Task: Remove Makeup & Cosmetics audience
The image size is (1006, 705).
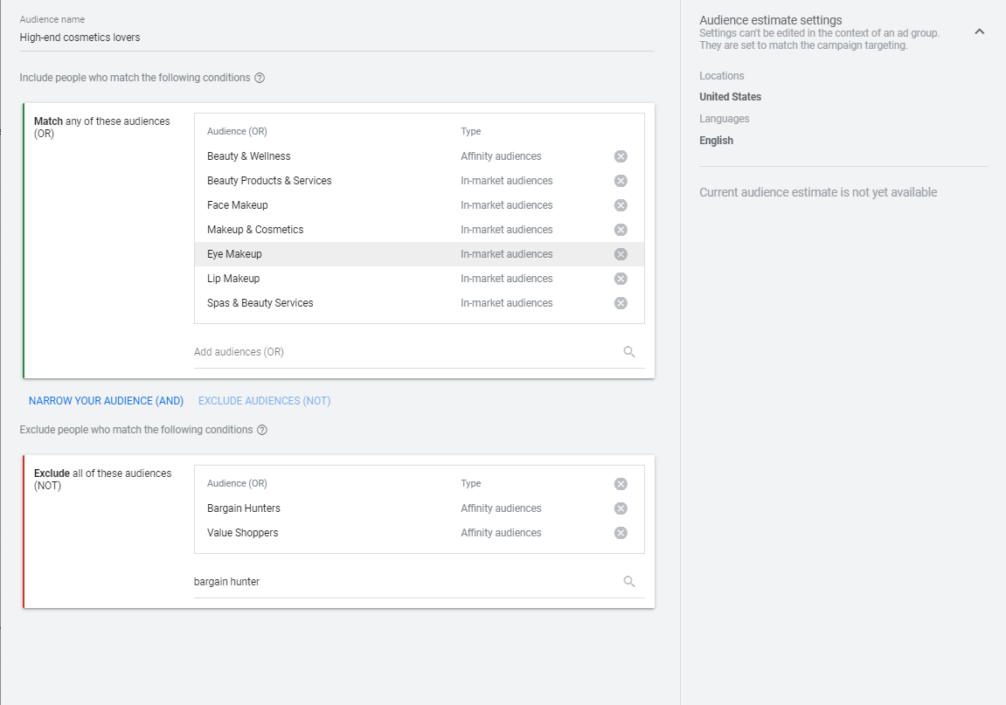Action: [621, 230]
